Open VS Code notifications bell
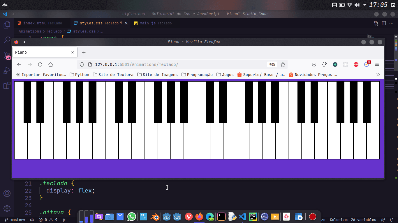398x223 pixels. (391, 220)
